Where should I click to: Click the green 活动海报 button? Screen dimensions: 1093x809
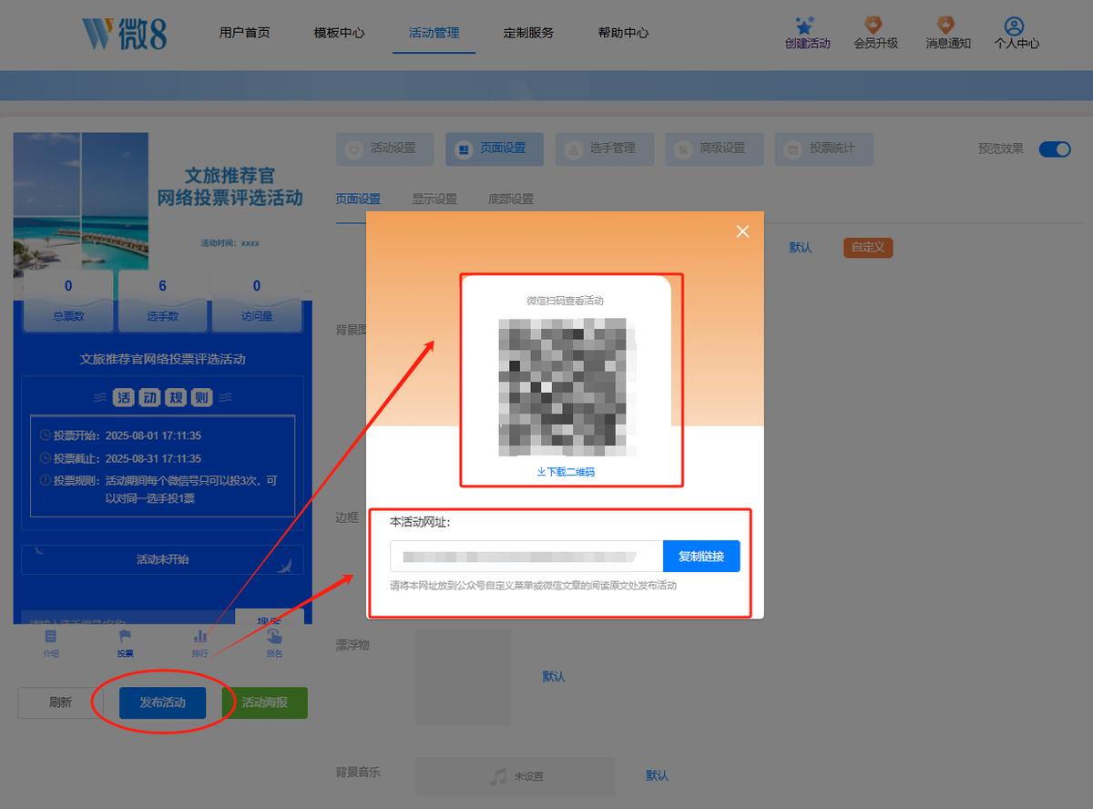click(x=264, y=702)
